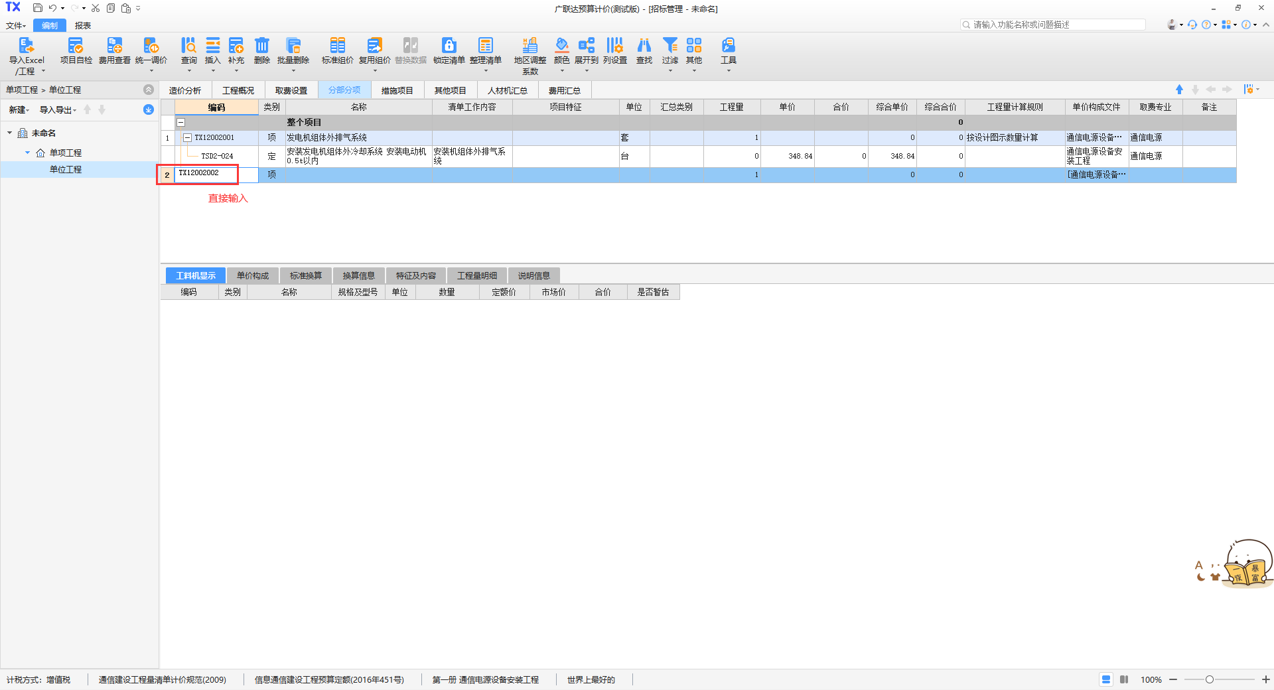Open 列设置 column settings

pyautogui.click(x=614, y=46)
